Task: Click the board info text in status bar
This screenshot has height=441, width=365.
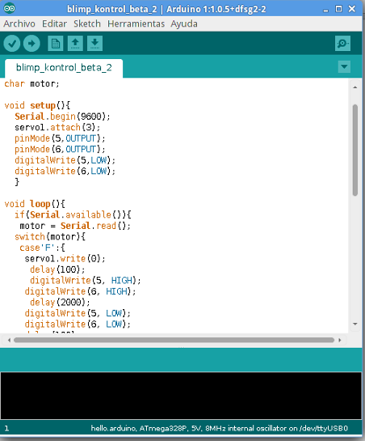Action: (220, 428)
